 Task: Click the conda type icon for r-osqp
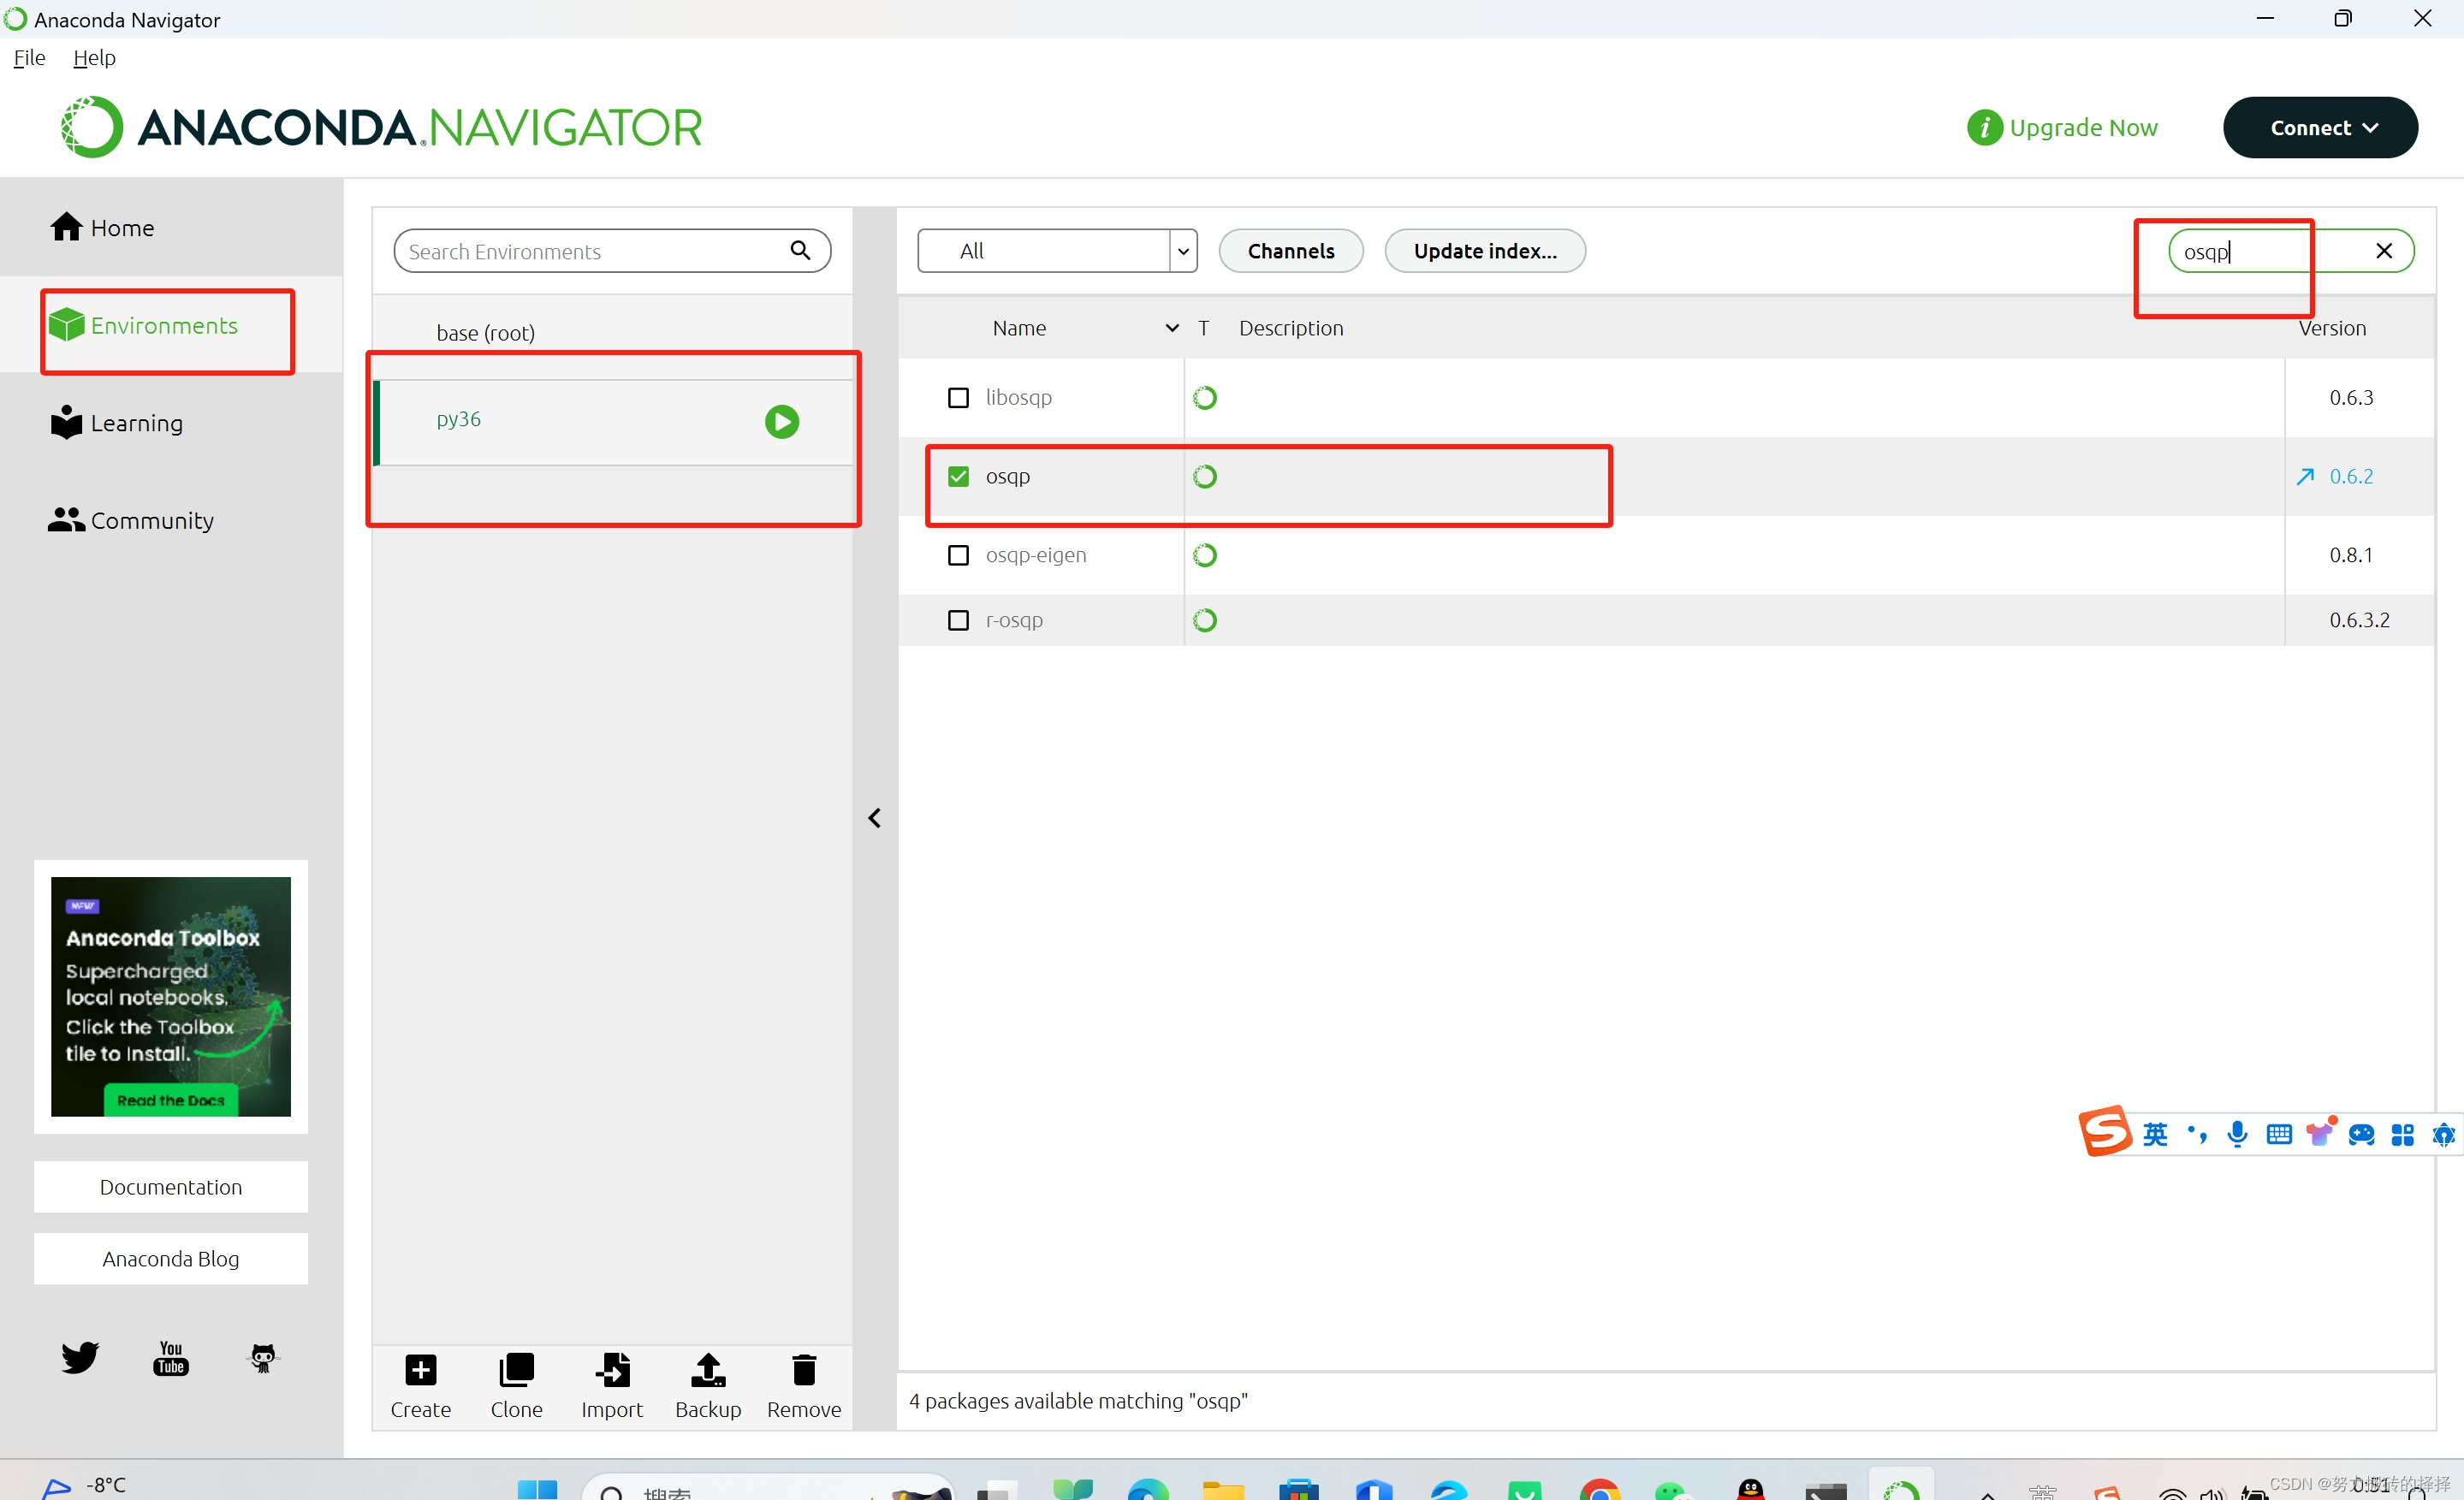coord(1205,621)
